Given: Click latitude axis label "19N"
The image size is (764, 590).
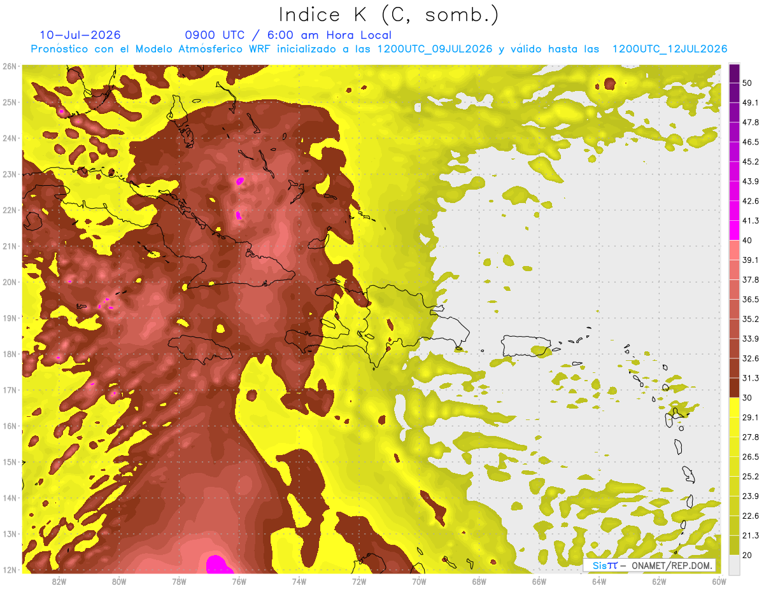Looking at the screenshot, I should [x=10, y=318].
